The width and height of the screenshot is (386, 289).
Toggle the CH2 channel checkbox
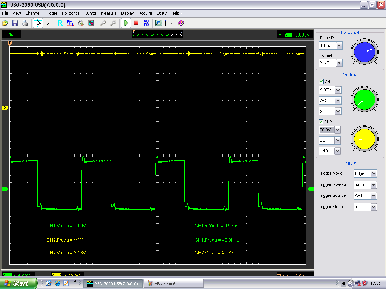pos(321,122)
